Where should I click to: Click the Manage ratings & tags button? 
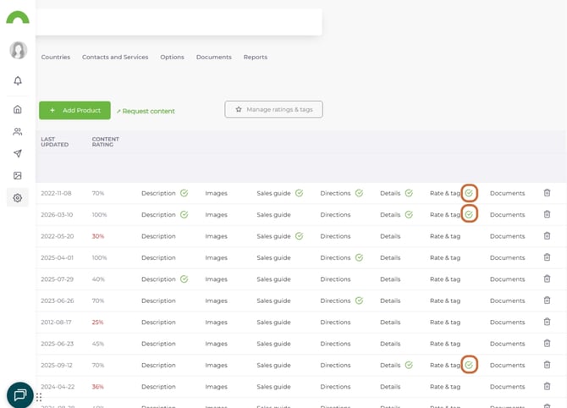pyautogui.click(x=273, y=109)
